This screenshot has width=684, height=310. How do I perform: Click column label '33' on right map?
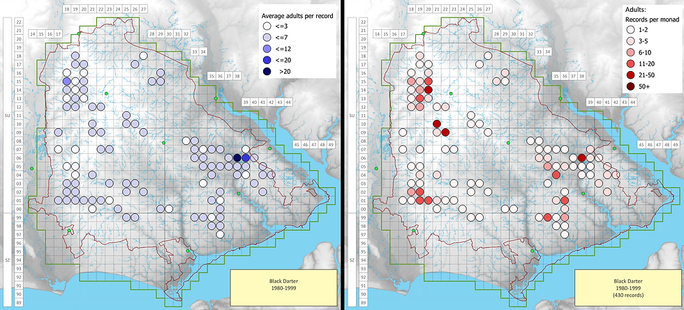539,52
